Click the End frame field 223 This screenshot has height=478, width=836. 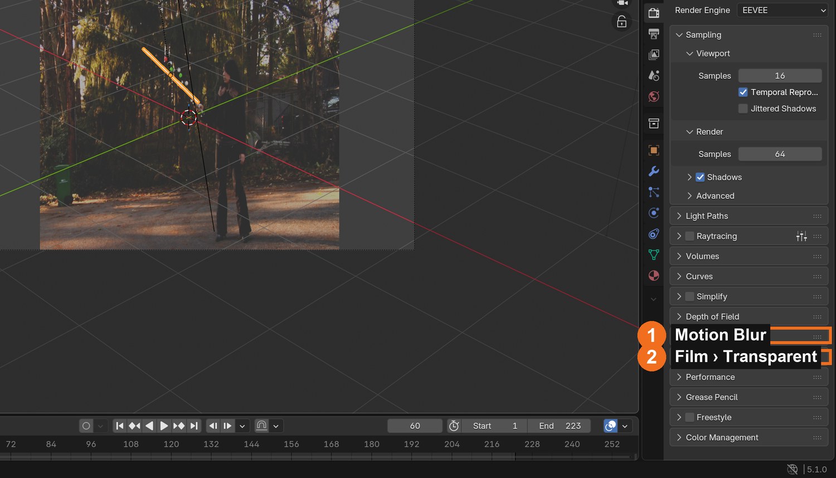click(559, 426)
